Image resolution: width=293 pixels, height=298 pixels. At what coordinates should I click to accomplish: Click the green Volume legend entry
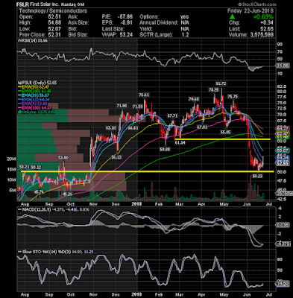click(x=37, y=112)
